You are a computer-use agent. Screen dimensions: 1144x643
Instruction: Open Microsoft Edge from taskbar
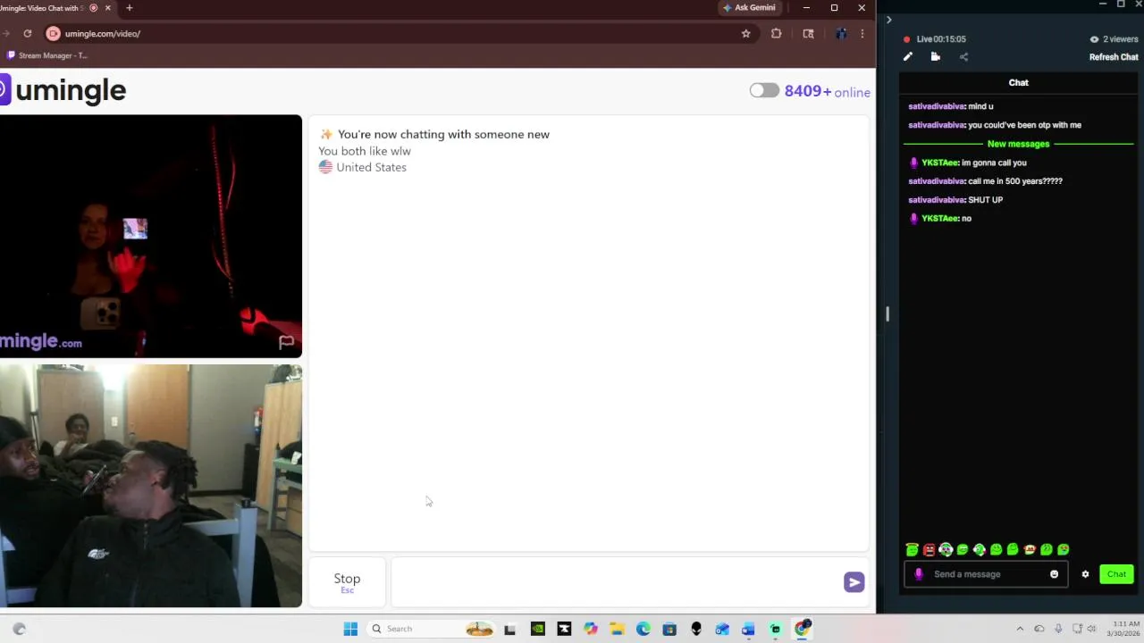(x=643, y=629)
